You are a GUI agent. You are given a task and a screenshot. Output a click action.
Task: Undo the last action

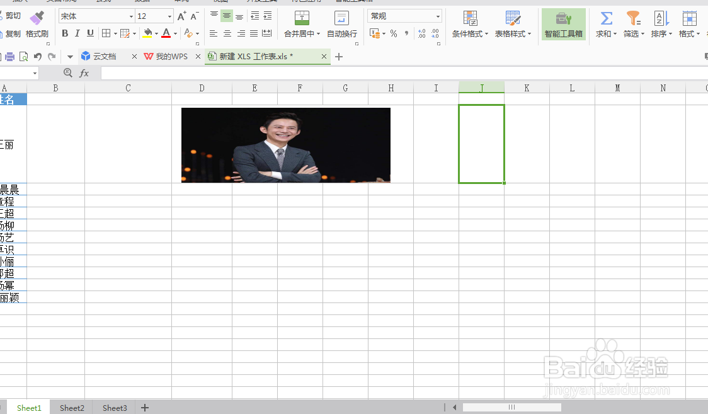[38, 57]
